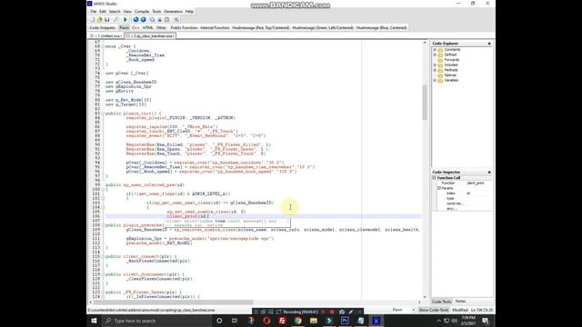Select the HTML snippets tab

[147, 28]
